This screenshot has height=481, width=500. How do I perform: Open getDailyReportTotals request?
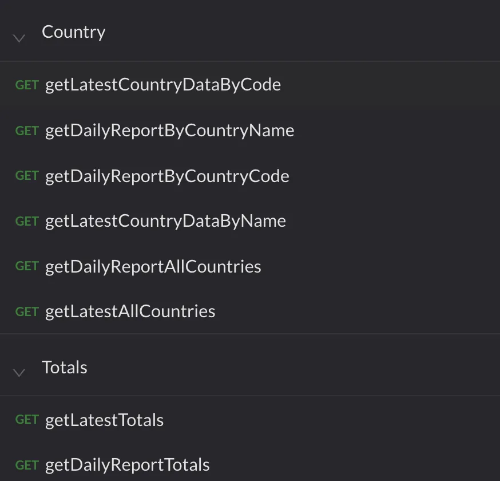click(127, 465)
